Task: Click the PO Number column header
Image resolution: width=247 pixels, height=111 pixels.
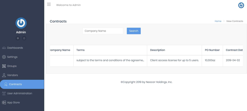Action: [x=212, y=50]
